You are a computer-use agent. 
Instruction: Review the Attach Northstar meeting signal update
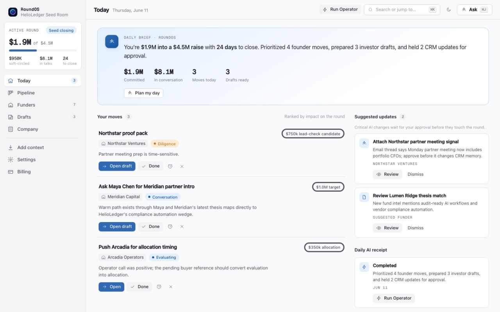[387, 175]
